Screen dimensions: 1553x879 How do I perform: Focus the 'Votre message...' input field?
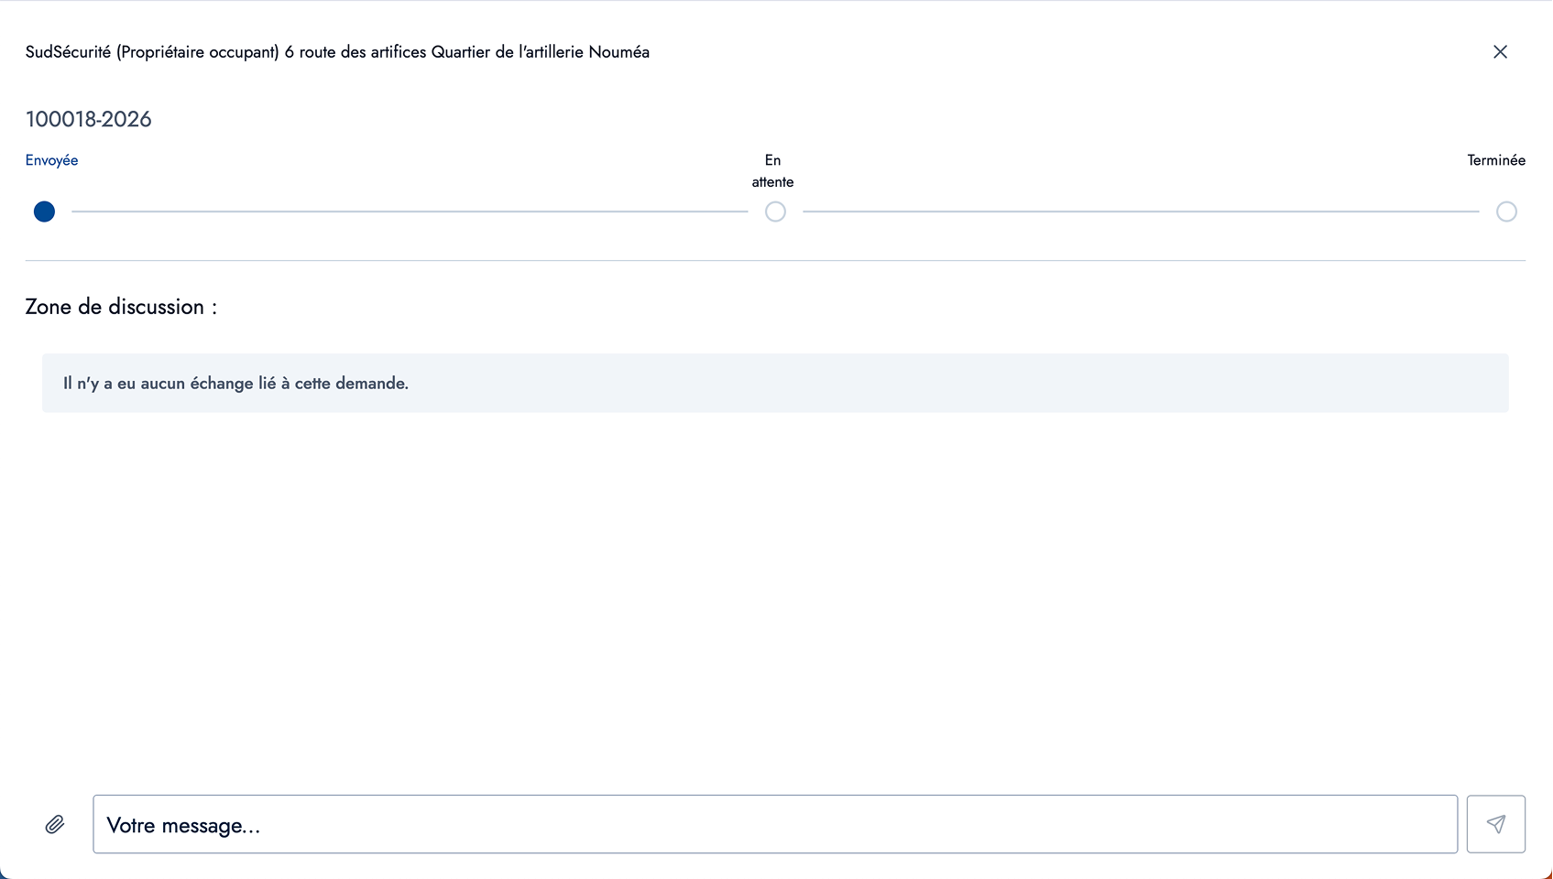pyautogui.click(x=775, y=824)
